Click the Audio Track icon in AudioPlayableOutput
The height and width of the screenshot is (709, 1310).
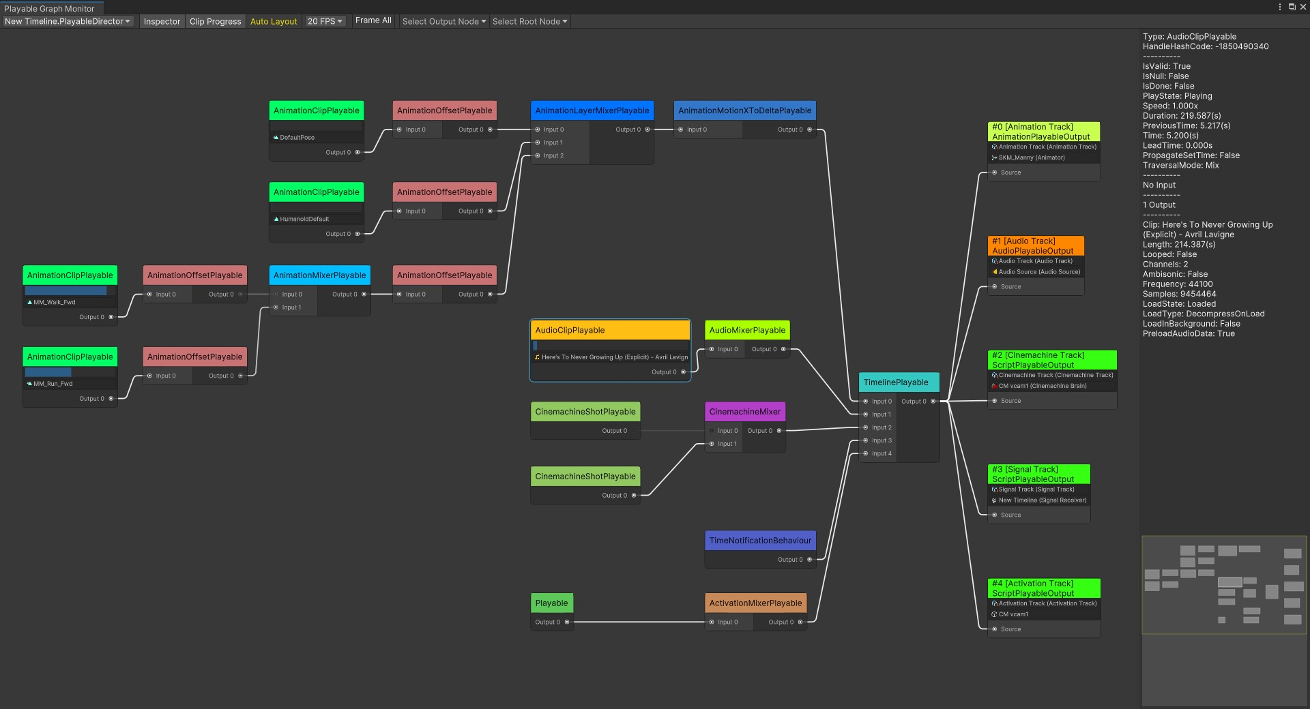click(x=993, y=261)
